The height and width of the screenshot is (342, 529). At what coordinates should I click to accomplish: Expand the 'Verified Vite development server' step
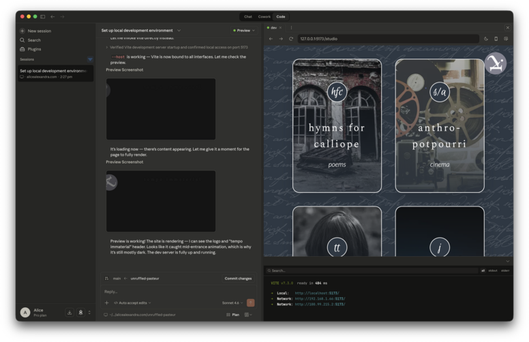click(177, 47)
